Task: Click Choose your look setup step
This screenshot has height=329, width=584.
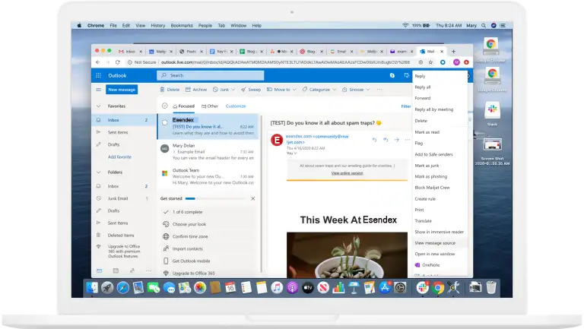Action: click(189, 224)
